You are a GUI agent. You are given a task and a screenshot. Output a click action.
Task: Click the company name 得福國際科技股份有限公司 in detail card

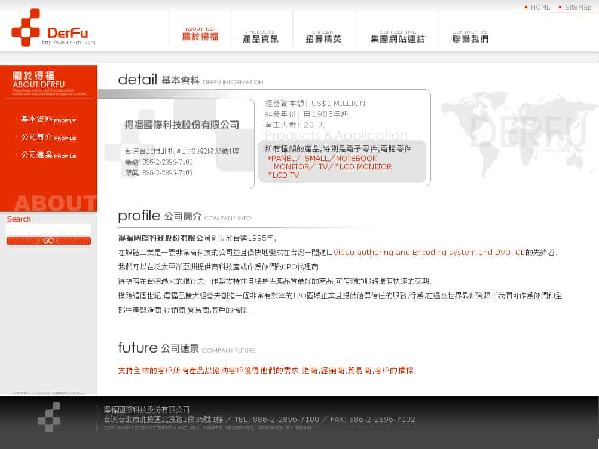pos(182,125)
